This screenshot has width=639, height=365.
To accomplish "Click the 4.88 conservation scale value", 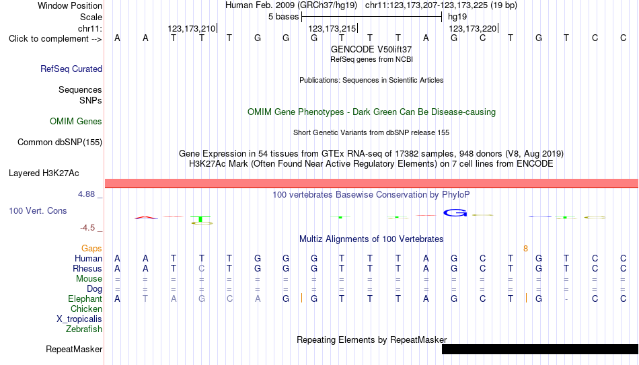I will (86, 194).
